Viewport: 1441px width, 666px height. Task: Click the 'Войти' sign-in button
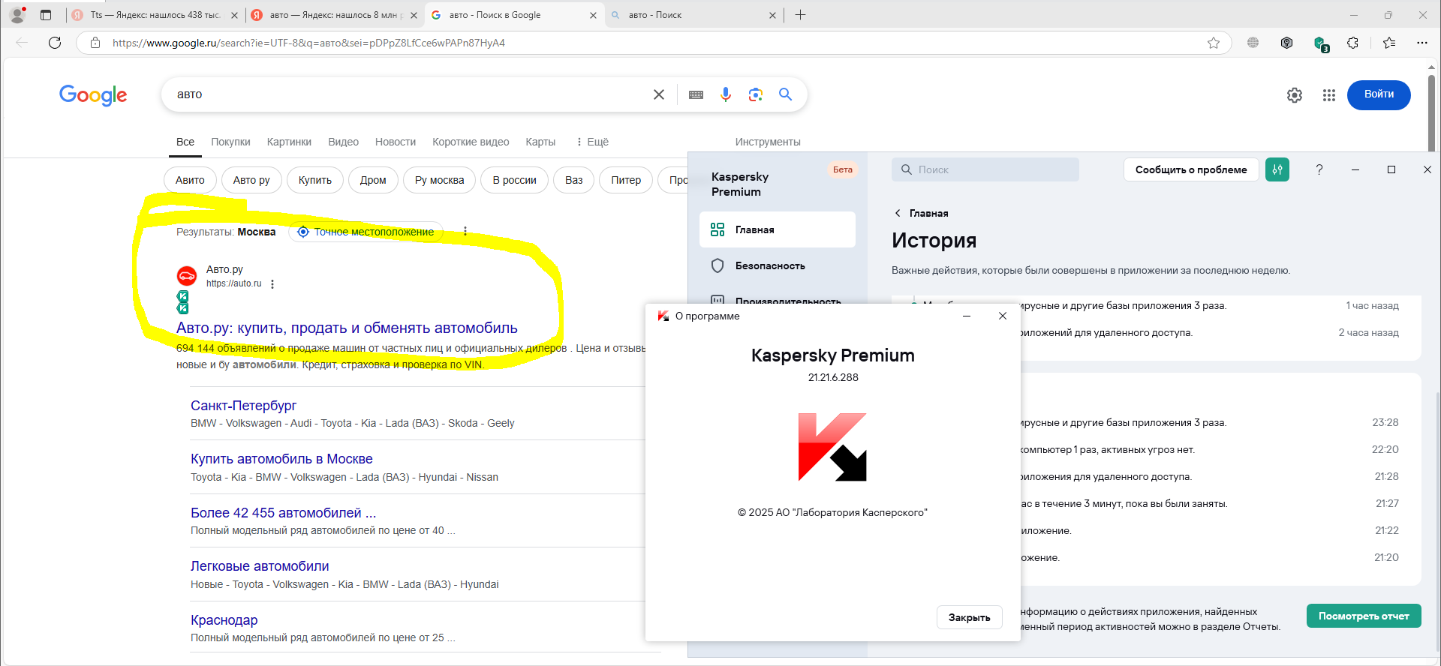coord(1379,94)
